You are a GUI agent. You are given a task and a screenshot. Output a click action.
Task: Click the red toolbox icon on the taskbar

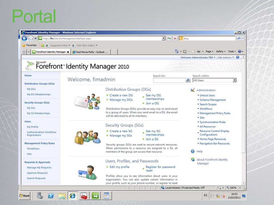point(84,196)
